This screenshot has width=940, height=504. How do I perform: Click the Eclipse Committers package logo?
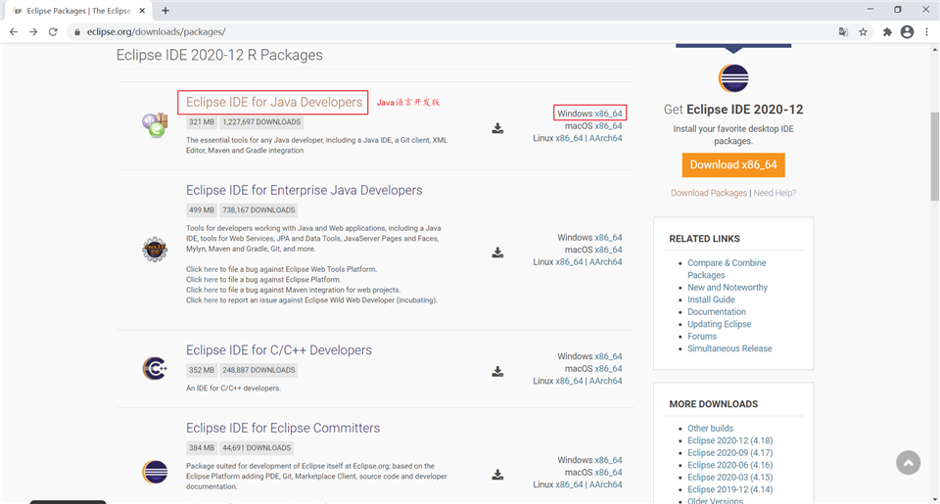coord(155,472)
